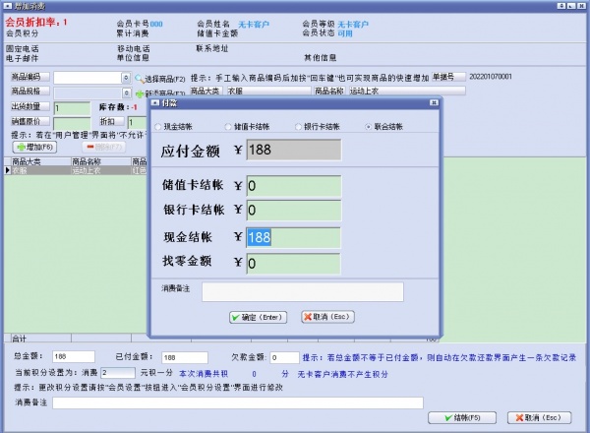
Task: Click 商品名称 field showing 运动上衣
Action: pyautogui.click(x=407, y=91)
